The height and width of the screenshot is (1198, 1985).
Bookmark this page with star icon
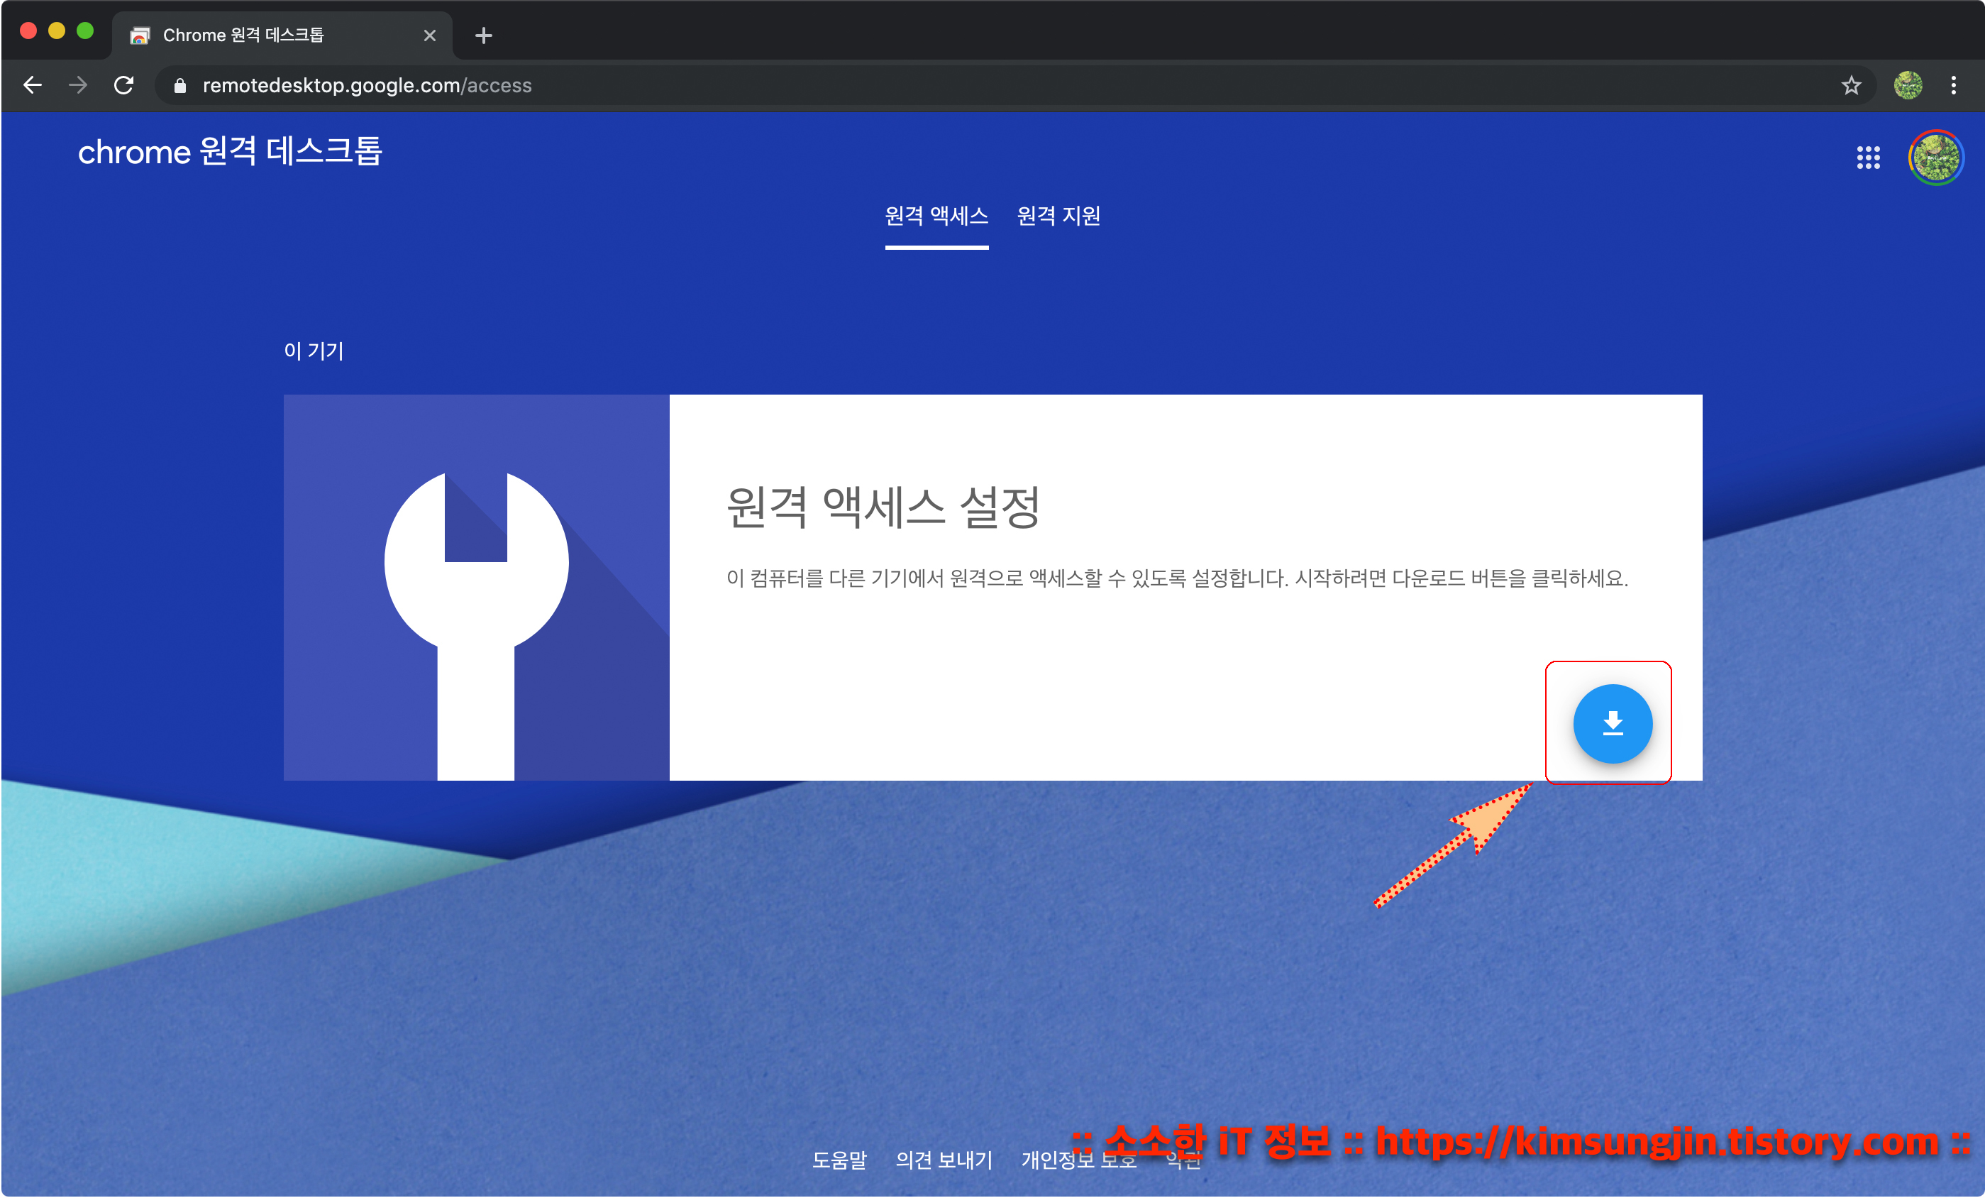pos(1850,85)
